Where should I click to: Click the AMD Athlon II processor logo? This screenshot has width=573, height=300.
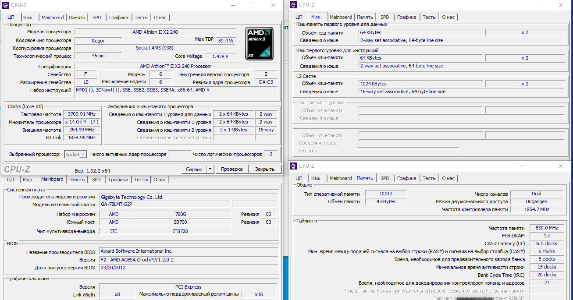point(259,43)
